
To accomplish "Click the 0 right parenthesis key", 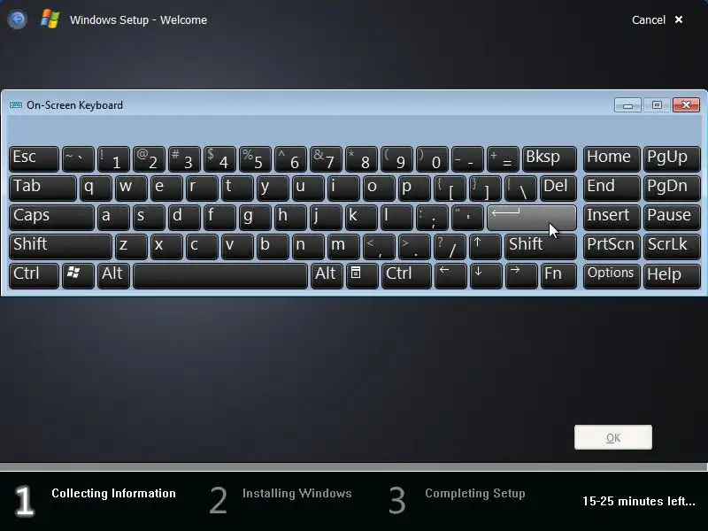I will 433,159.
